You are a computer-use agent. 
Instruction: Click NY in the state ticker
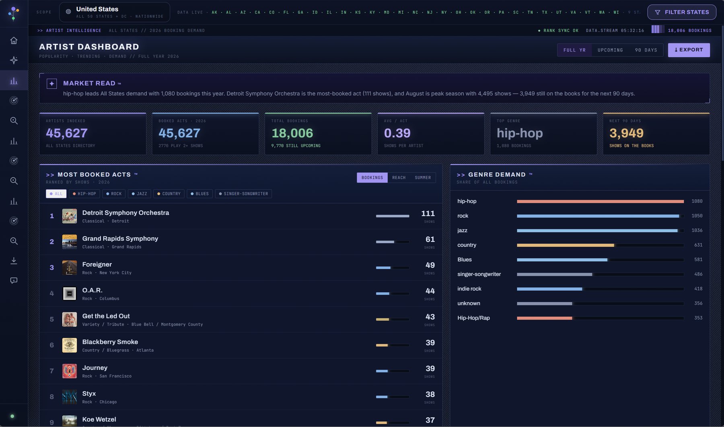click(444, 12)
